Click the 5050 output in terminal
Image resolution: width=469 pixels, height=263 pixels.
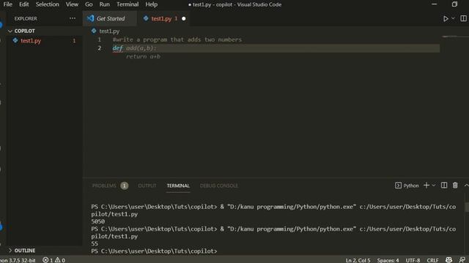[x=97, y=221]
